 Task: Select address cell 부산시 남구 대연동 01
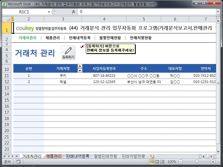(x=144, y=82)
